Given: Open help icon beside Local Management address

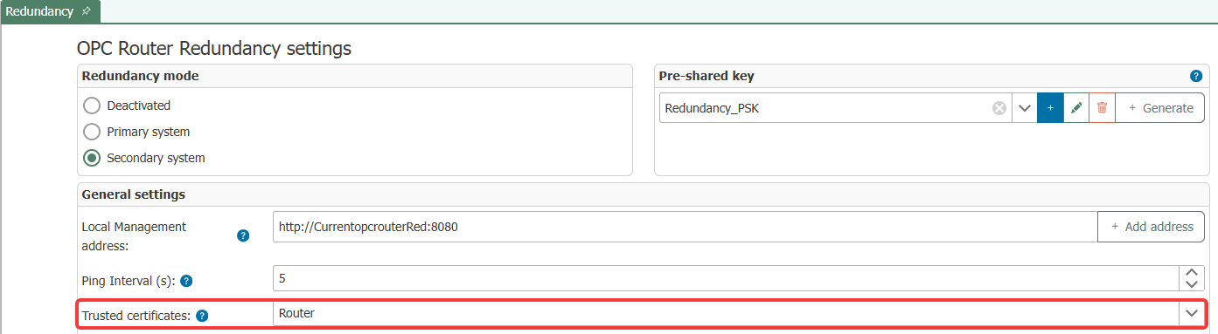Looking at the screenshot, I should [x=244, y=235].
